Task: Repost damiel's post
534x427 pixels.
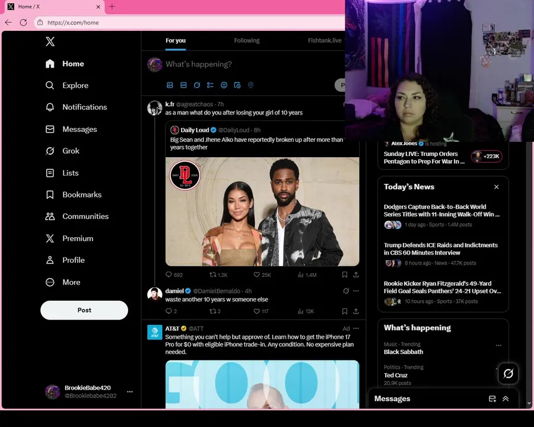Action: point(215,311)
